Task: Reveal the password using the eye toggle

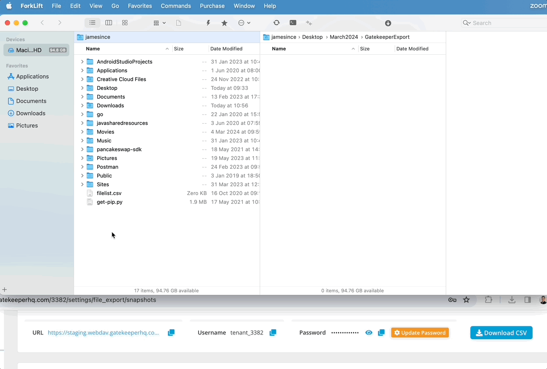Action: coord(369,333)
